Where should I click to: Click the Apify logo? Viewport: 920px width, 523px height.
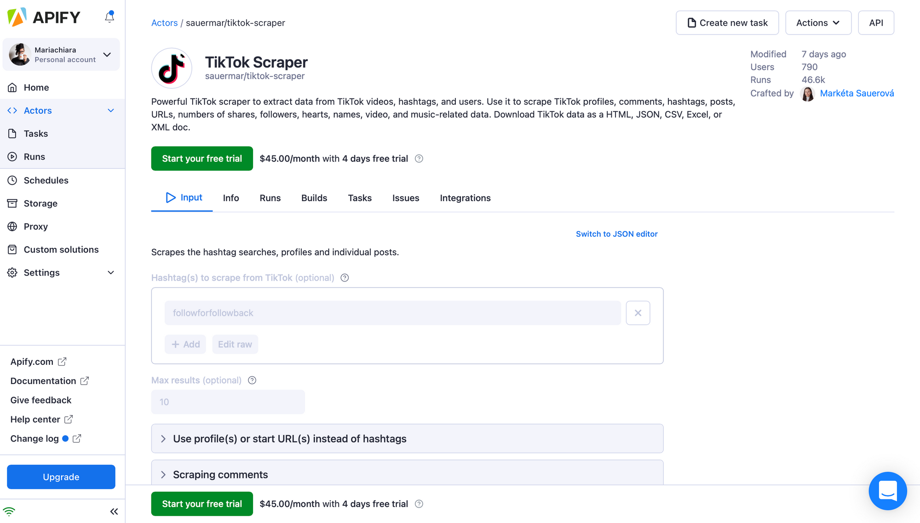[44, 17]
